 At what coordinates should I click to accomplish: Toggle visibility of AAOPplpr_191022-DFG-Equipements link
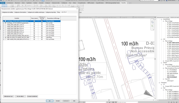[6, 21]
